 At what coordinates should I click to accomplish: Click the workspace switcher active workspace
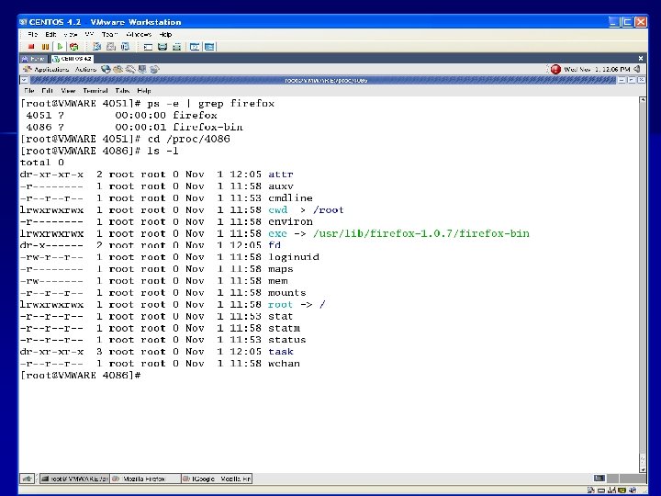point(599,479)
